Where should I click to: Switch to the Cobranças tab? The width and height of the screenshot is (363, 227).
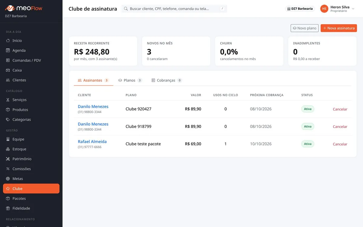point(167,81)
